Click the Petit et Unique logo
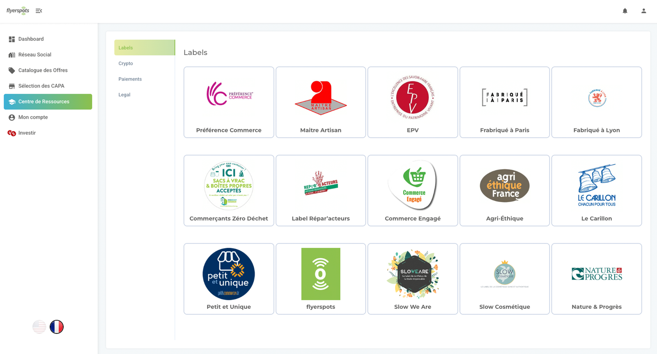 point(229,274)
